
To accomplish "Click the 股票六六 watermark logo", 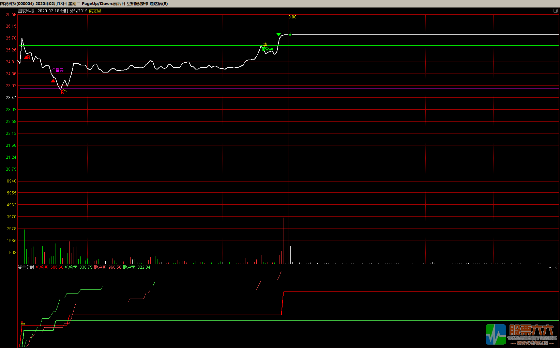I will click(x=521, y=334).
